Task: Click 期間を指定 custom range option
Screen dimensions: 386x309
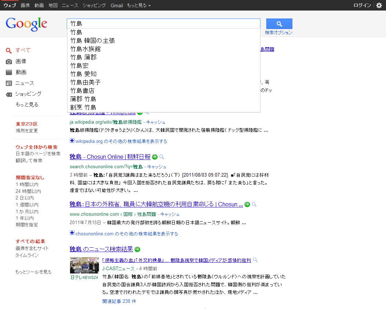Action: pyautogui.click(x=27, y=224)
